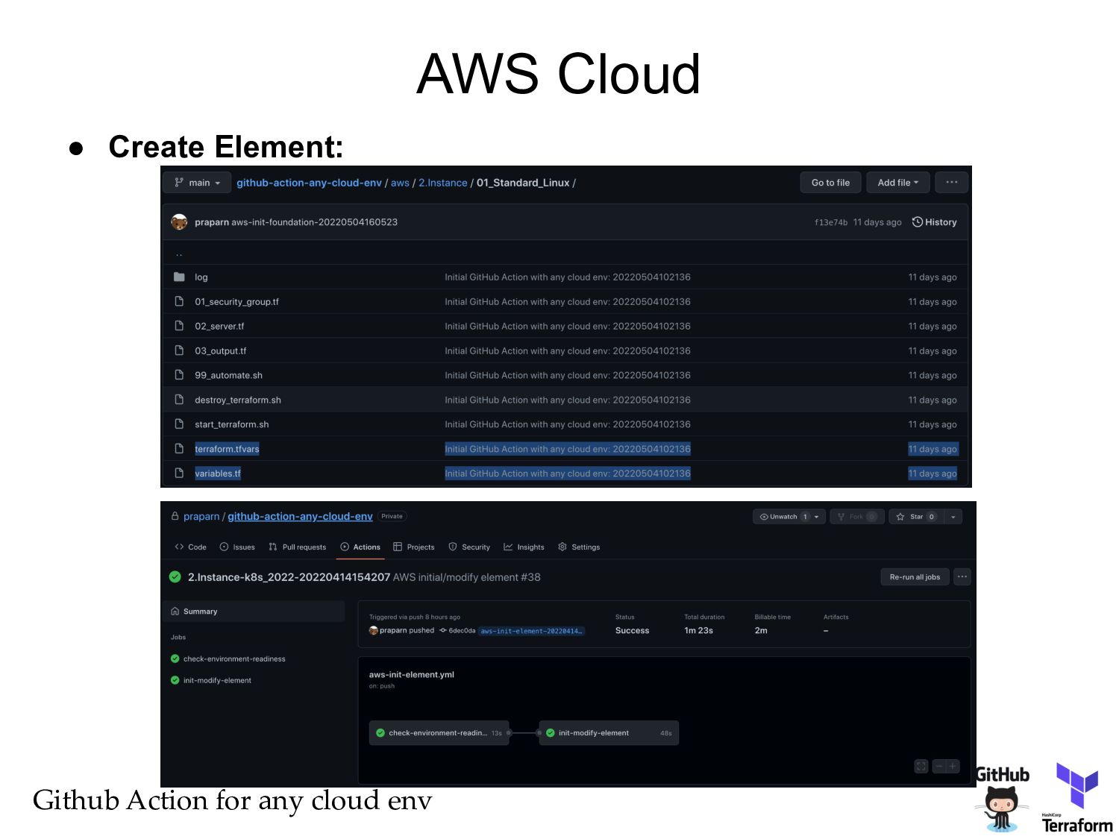Open commit message in log row
The image size is (1119, 839).
568,277
